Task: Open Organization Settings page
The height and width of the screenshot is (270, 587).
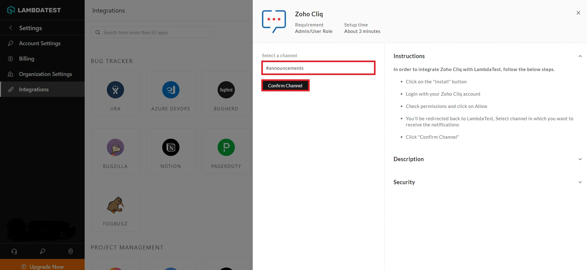Action: (45, 74)
